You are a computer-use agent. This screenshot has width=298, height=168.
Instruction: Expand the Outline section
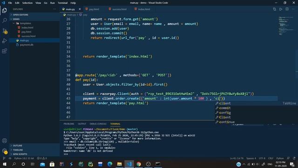click(34, 146)
